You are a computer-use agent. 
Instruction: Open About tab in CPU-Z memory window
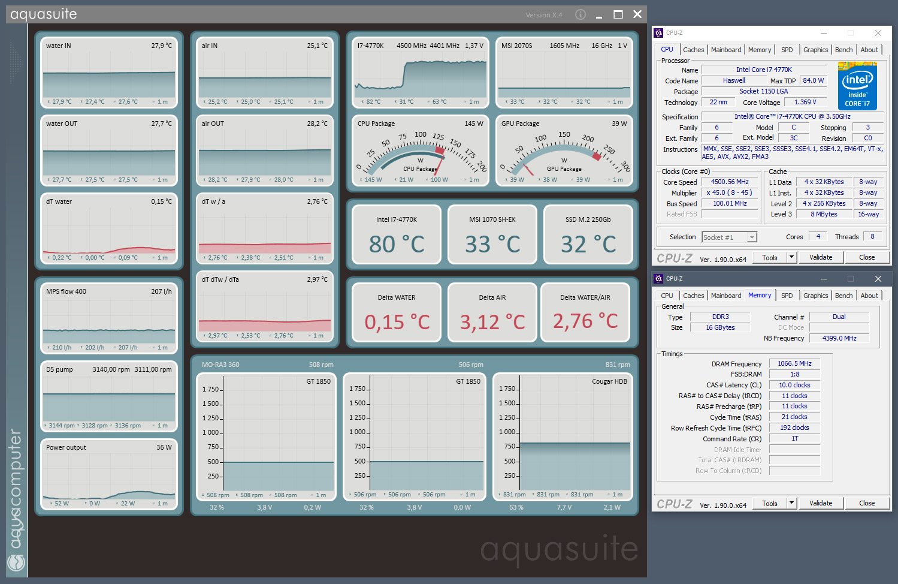(870, 296)
